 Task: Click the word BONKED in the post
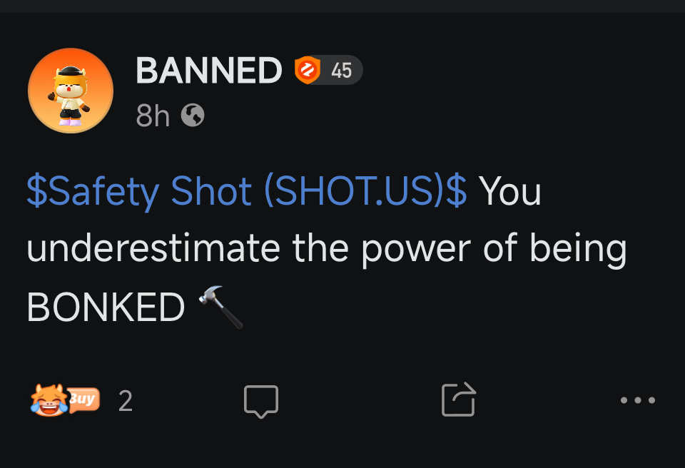106,308
